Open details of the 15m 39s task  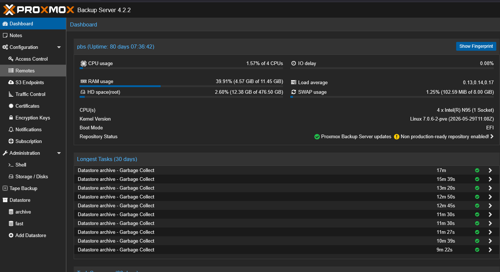490,179
